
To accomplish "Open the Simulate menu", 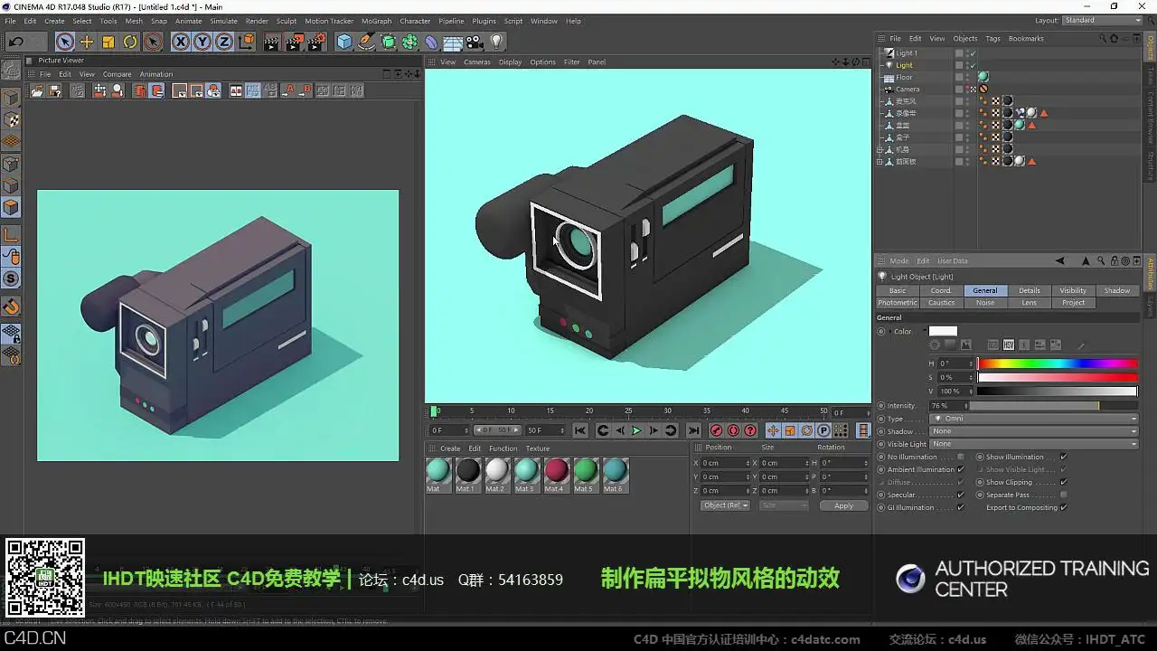I will coord(223,21).
